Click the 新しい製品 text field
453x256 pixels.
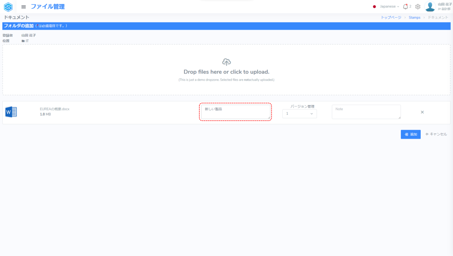(235, 112)
